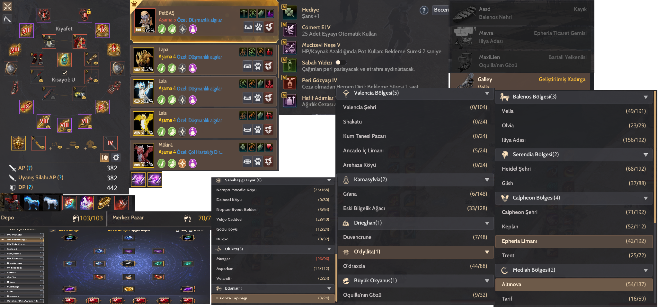Screen dimensions: 658x307
Task: Click the Beceri button
Action: (x=440, y=10)
